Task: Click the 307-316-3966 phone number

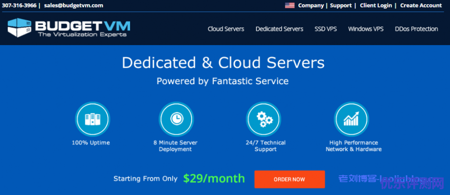Action: tap(19, 6)
